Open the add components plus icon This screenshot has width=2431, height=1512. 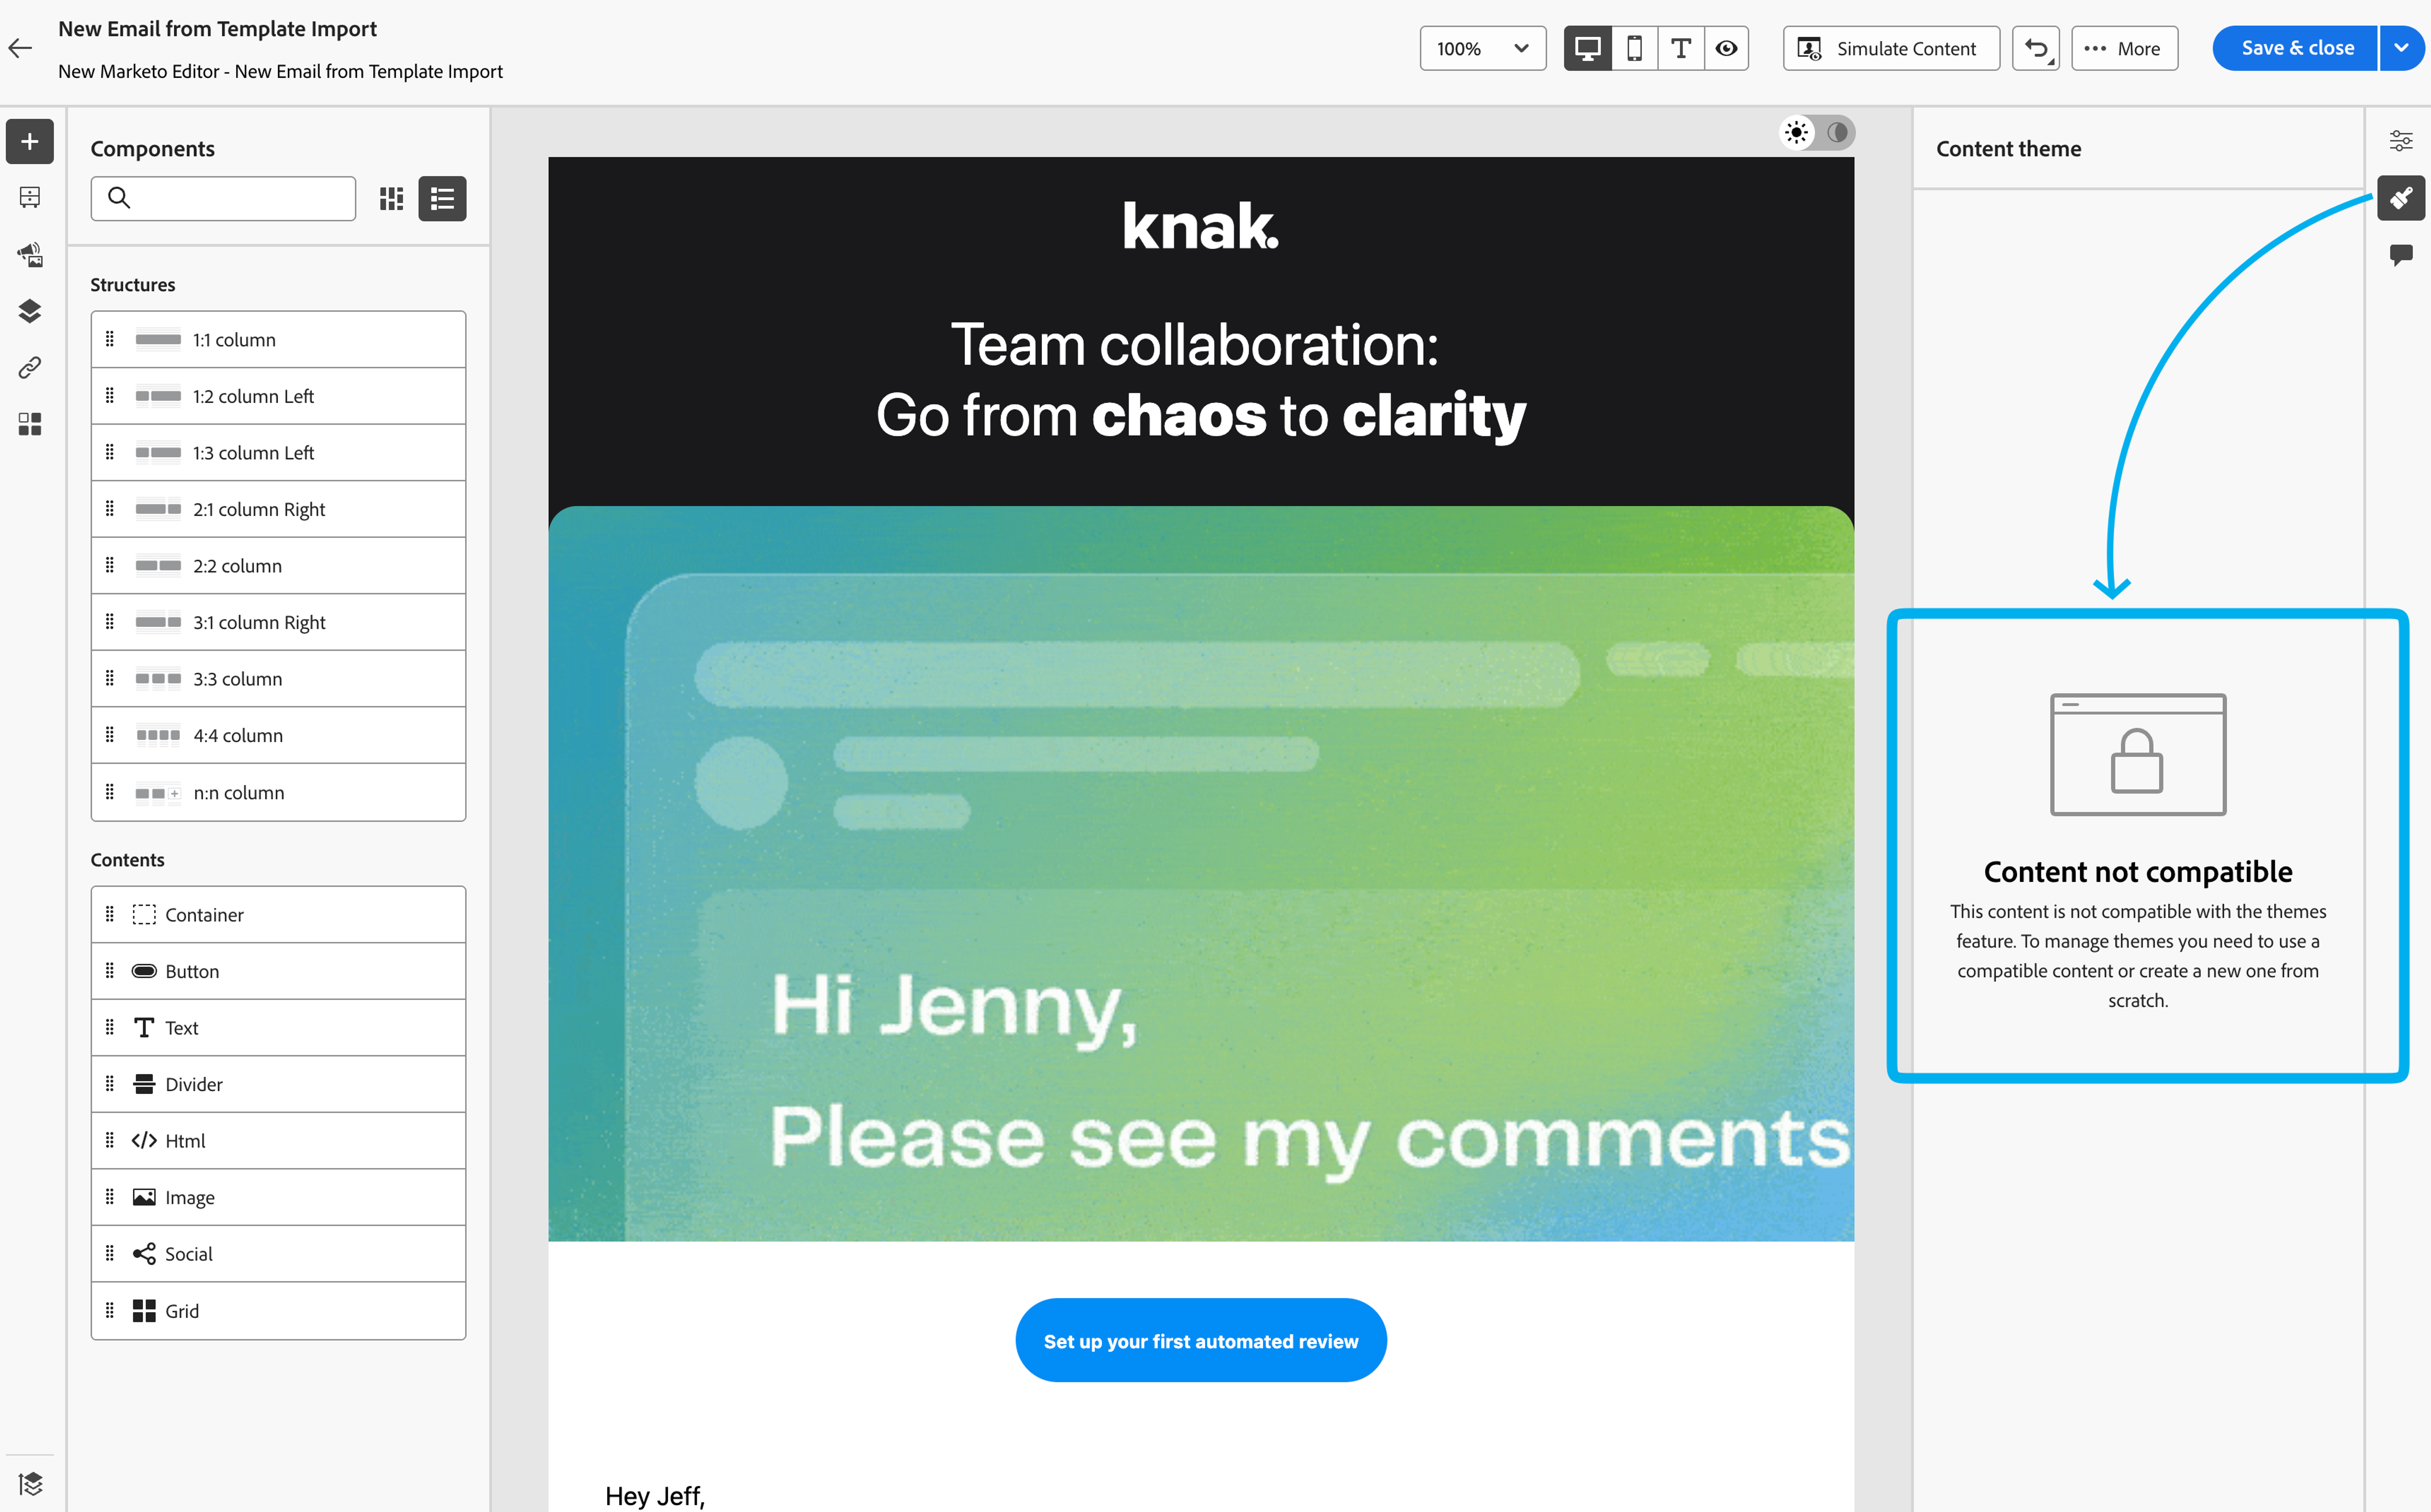30,141
